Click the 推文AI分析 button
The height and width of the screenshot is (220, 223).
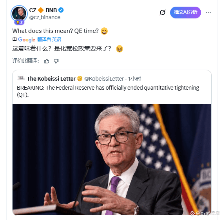pos(185,13)
